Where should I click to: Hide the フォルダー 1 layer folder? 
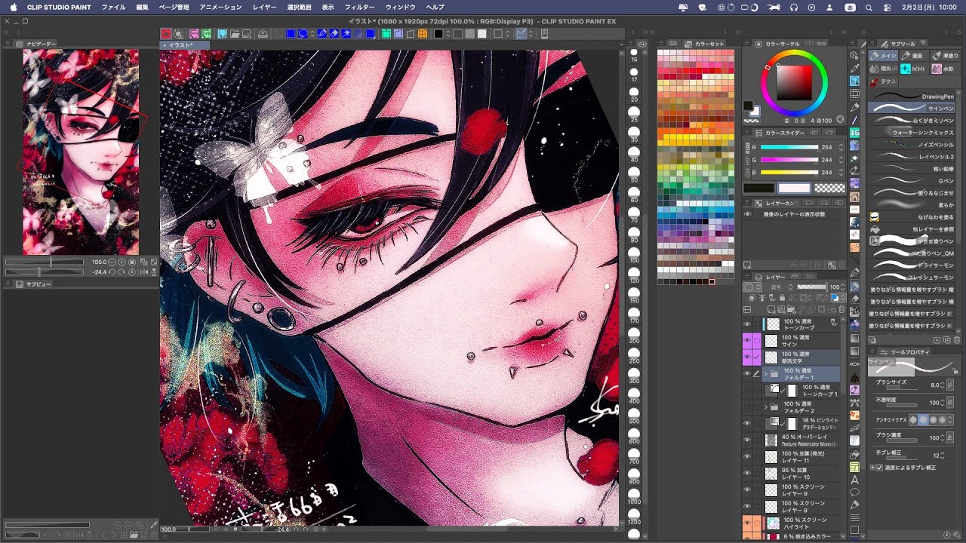(x=747, y=373)
